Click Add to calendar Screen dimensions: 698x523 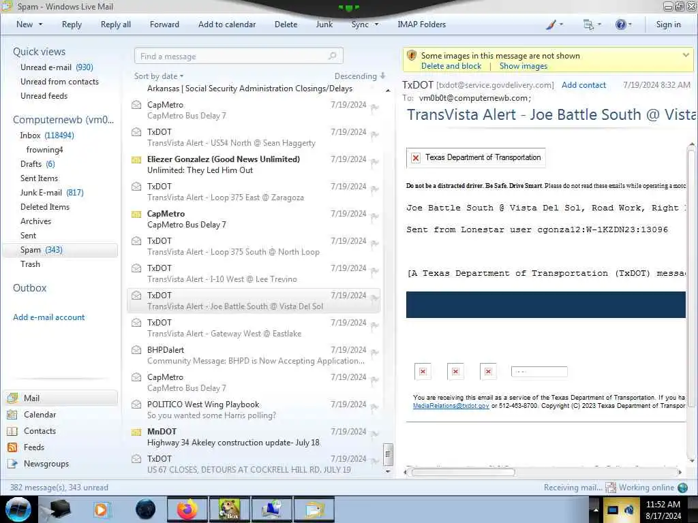tap(227, 25)
